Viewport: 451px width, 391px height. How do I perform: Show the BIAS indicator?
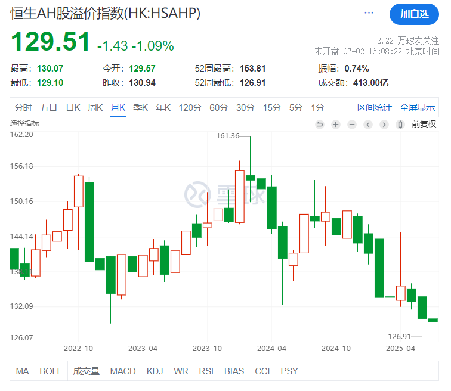point(234,371)
